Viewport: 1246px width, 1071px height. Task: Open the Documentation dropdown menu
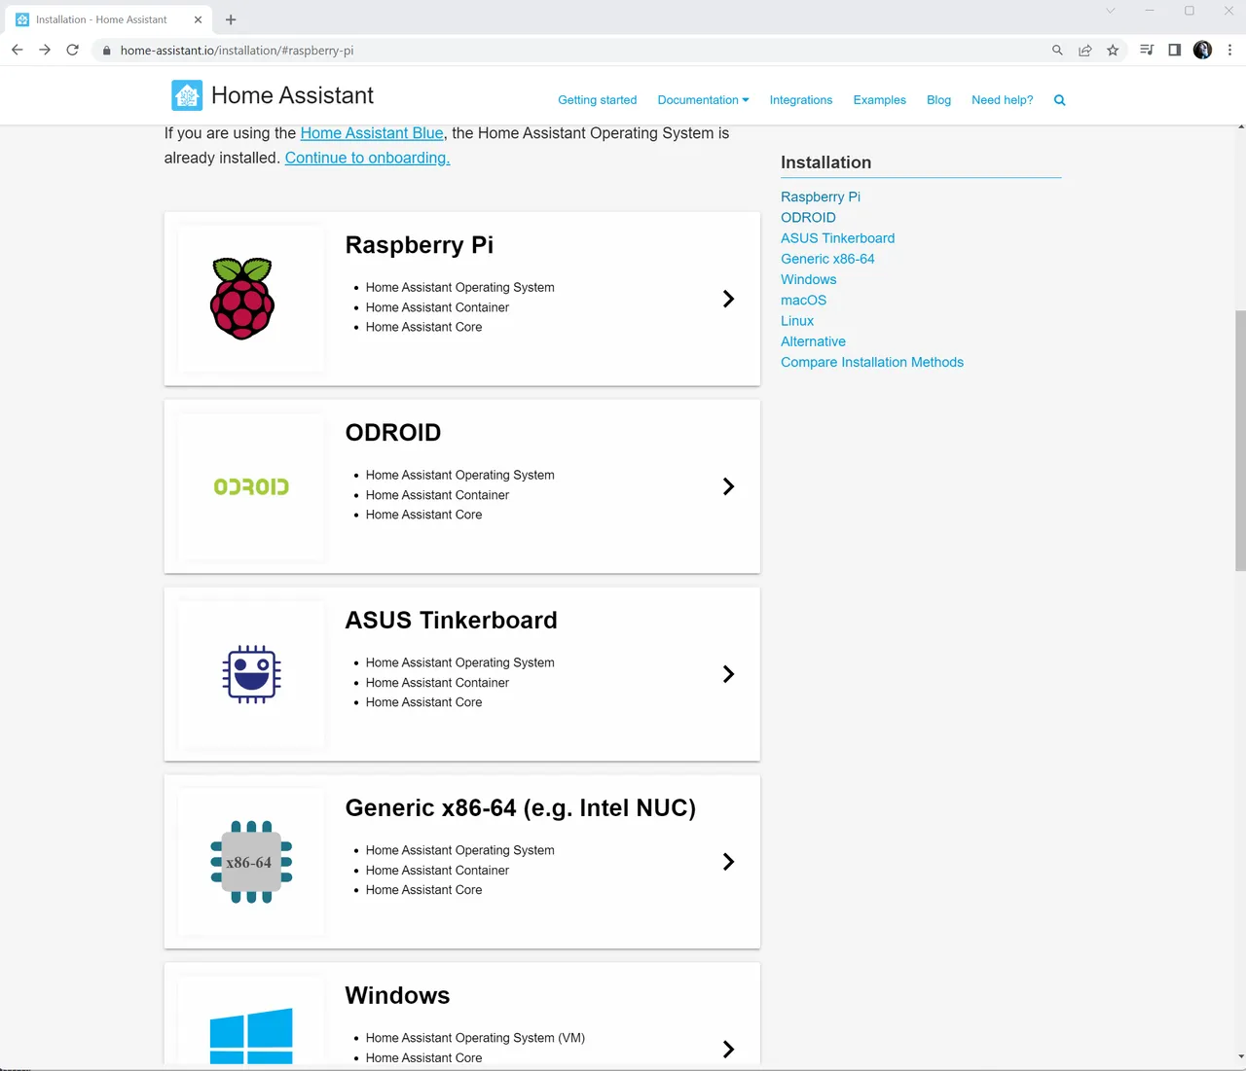(x=703, y=100)
